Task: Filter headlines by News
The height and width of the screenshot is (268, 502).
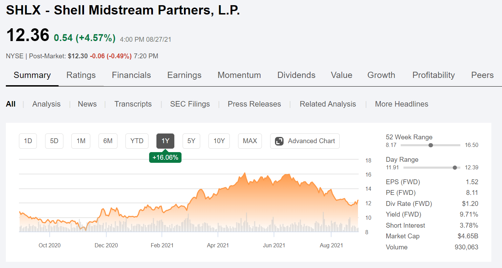Action: coord(87,104)
